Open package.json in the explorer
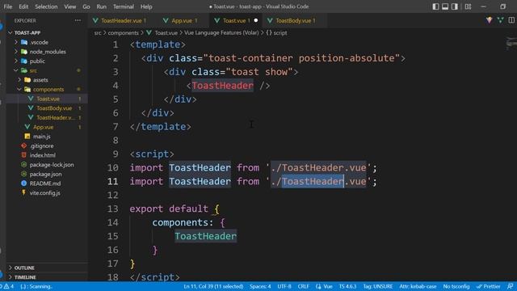Screen dimensions: 517x291 coord(47,174)
